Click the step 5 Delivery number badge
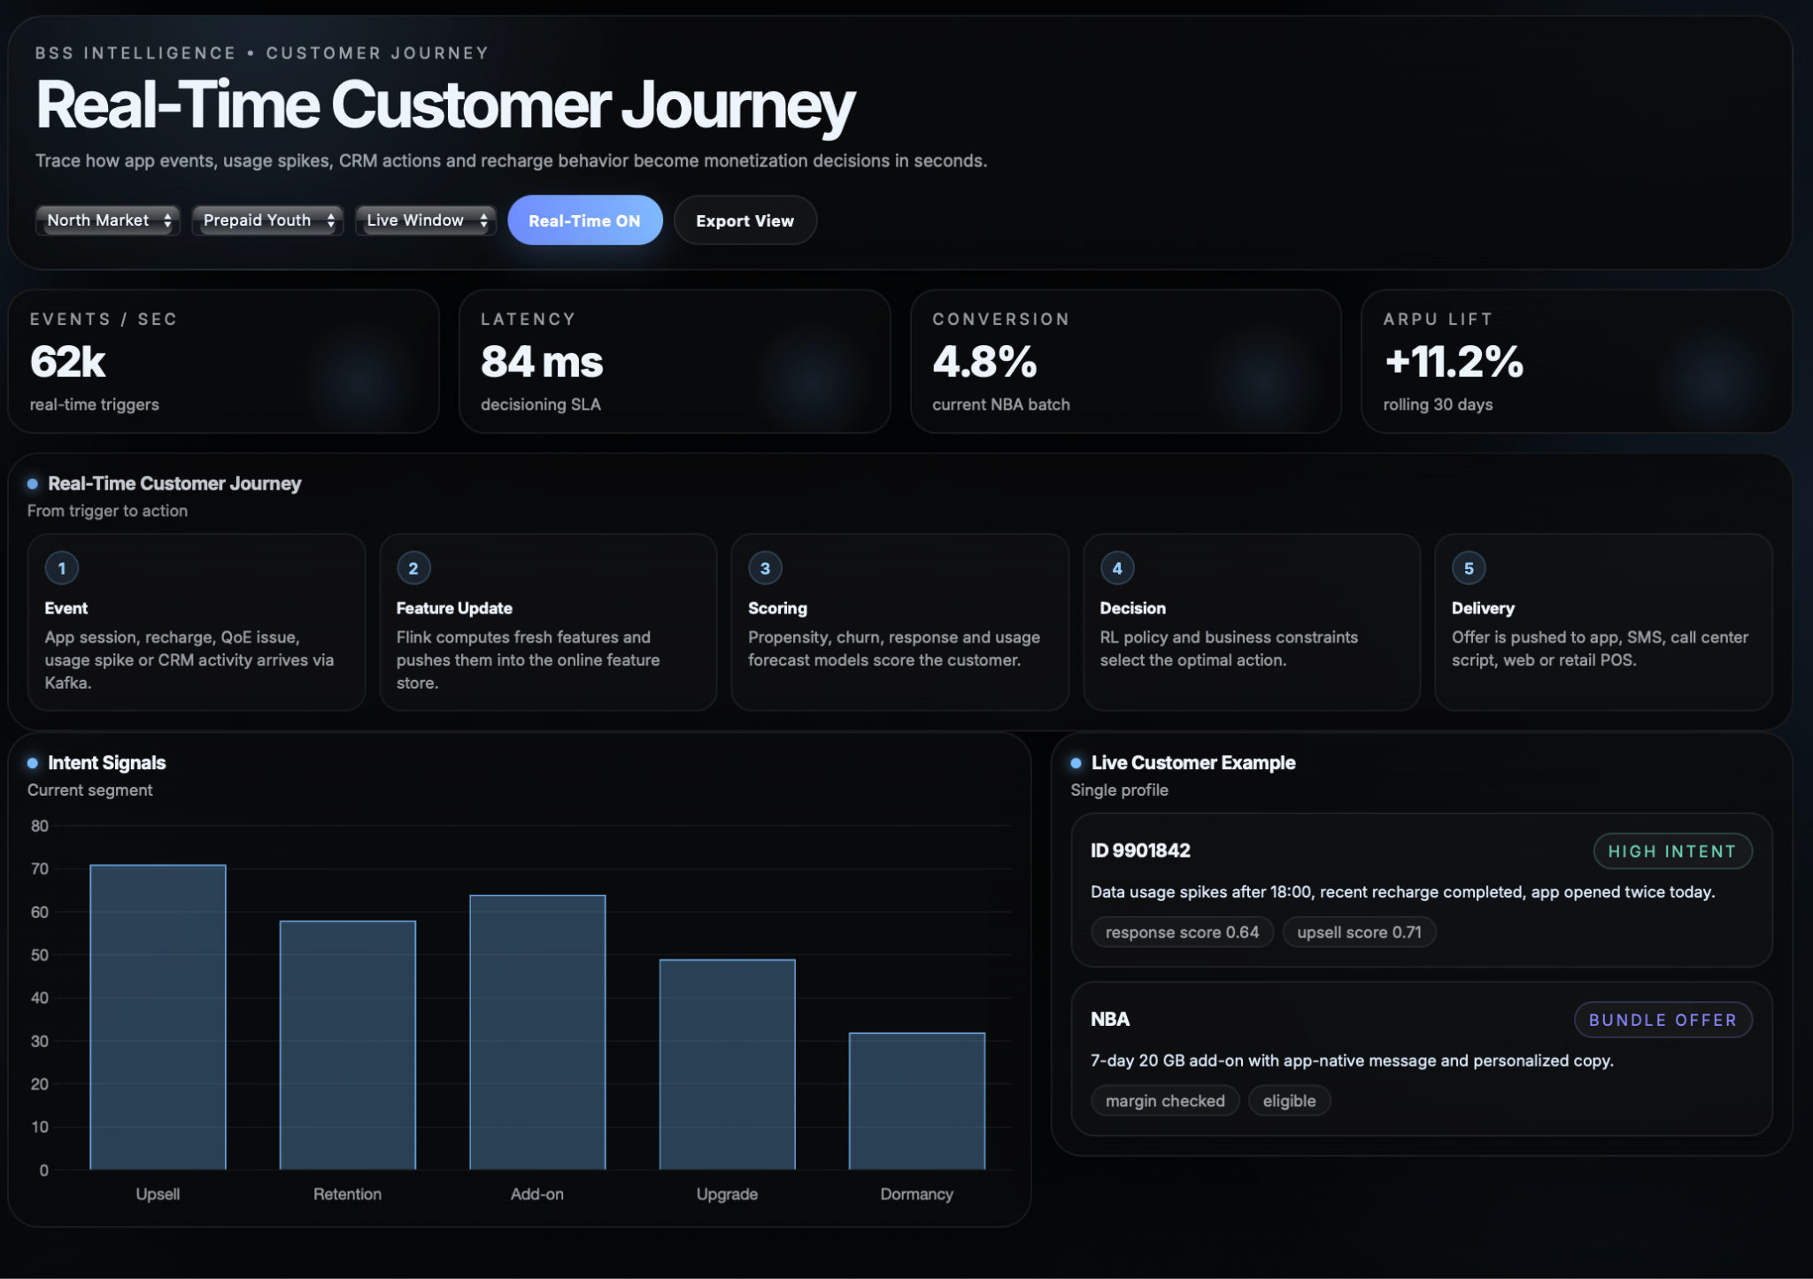Image resolution: width=1813 pixels, height=1279 pixels. pyautogui.click(x=1469, y=568)
